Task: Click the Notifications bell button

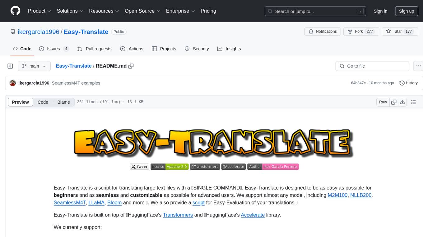Action: (323, 32)
